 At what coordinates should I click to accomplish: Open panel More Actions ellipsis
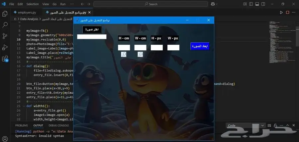coord(281,125)
